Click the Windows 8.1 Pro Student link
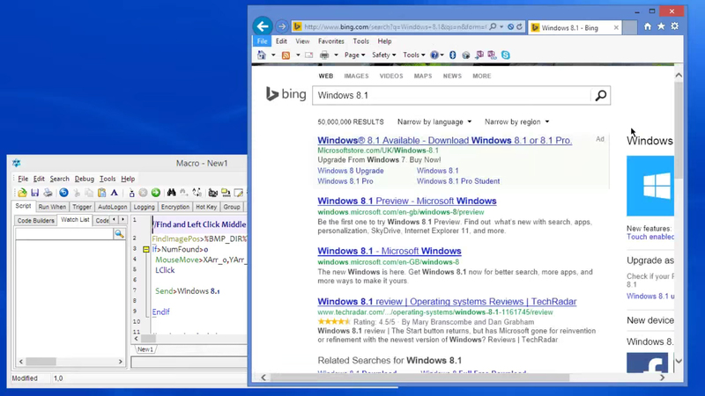Image resolution: width=705 pixels, height=396 pixels. coord(458,181)
